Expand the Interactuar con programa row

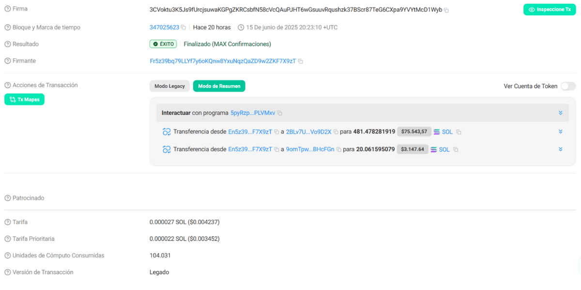[560, 113]
